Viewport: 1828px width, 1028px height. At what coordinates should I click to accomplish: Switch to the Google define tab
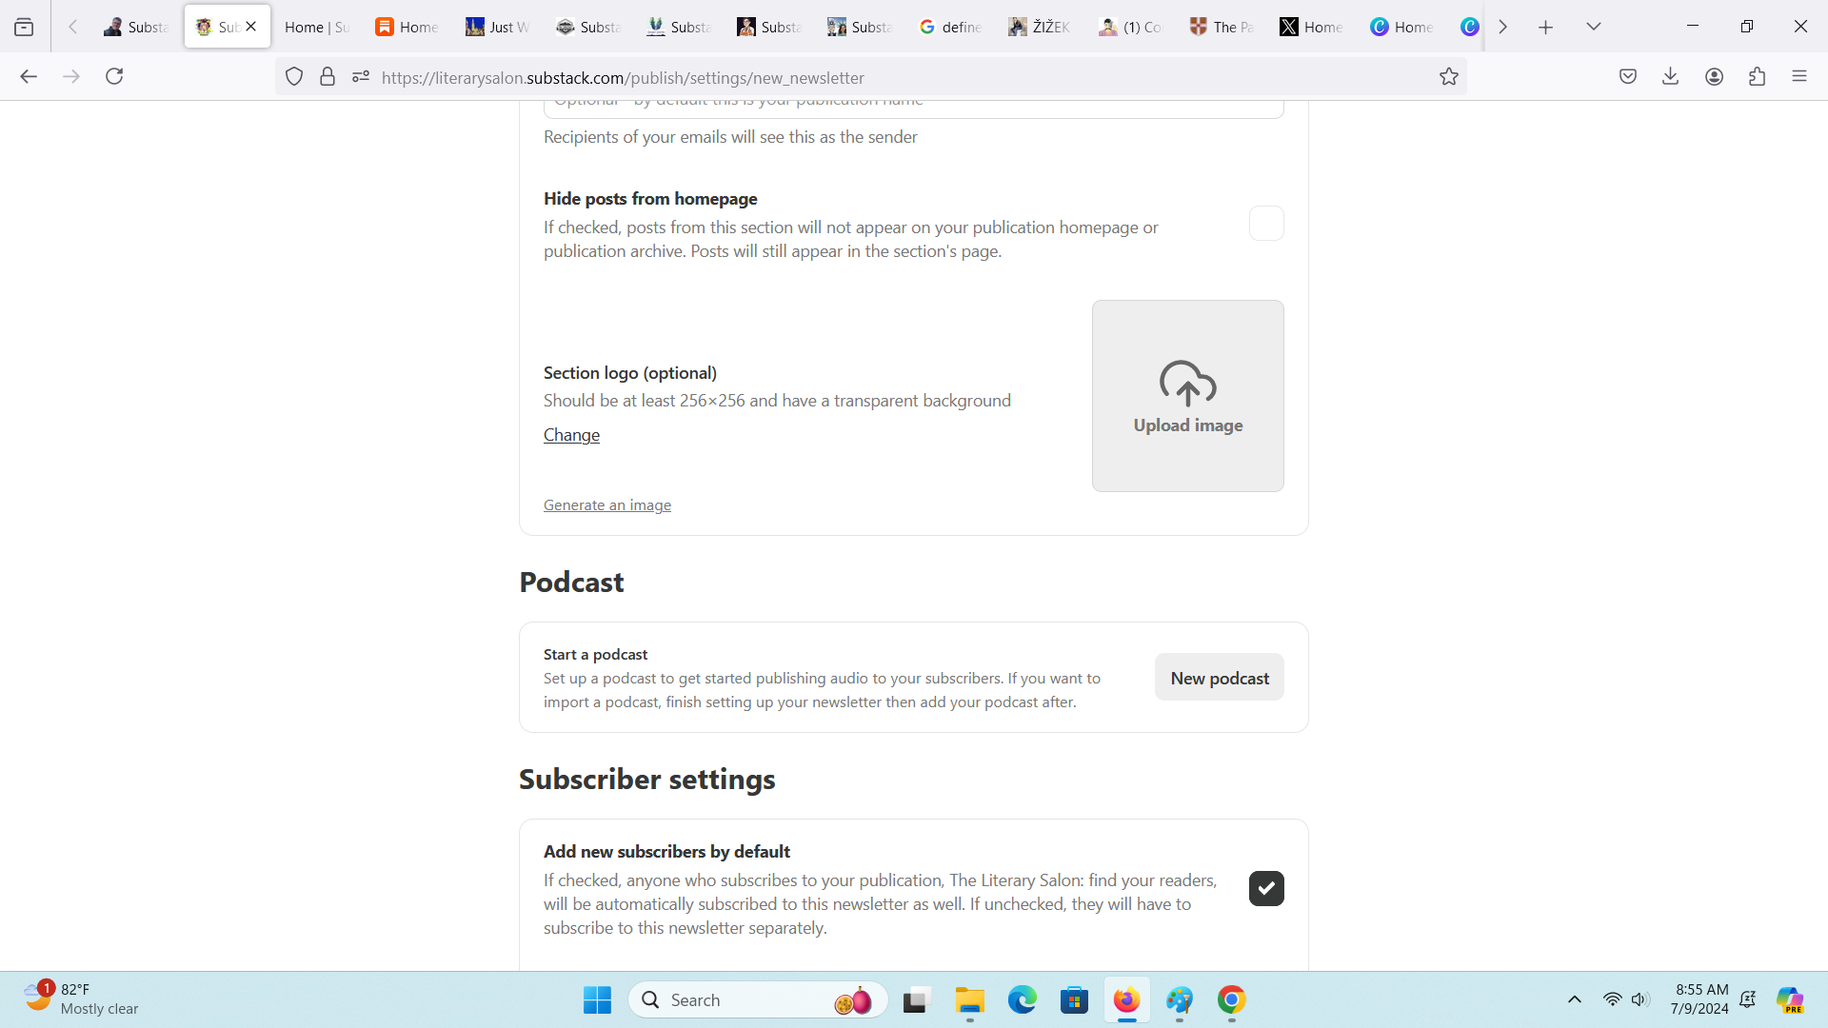click(950, 27)
